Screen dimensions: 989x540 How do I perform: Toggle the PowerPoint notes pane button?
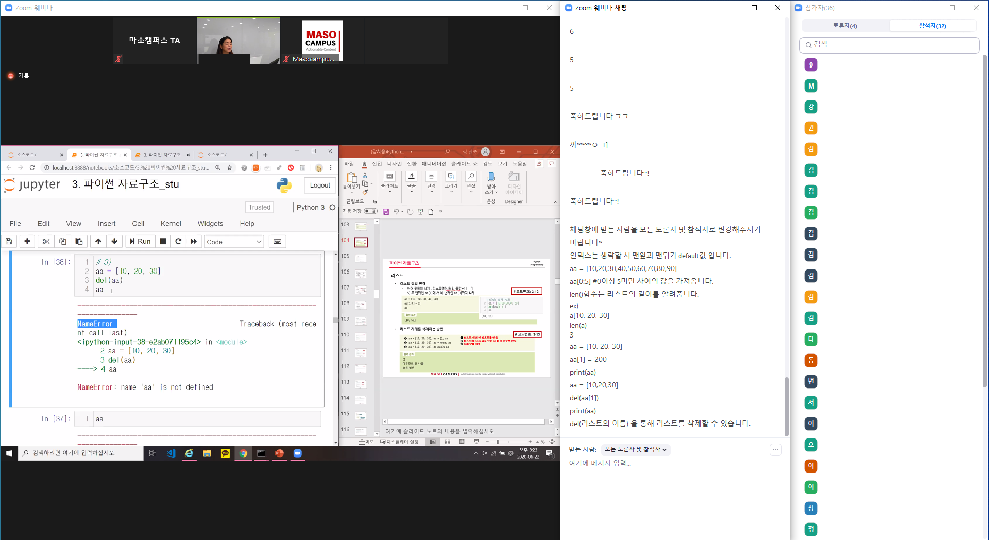(x=367, y=442)
